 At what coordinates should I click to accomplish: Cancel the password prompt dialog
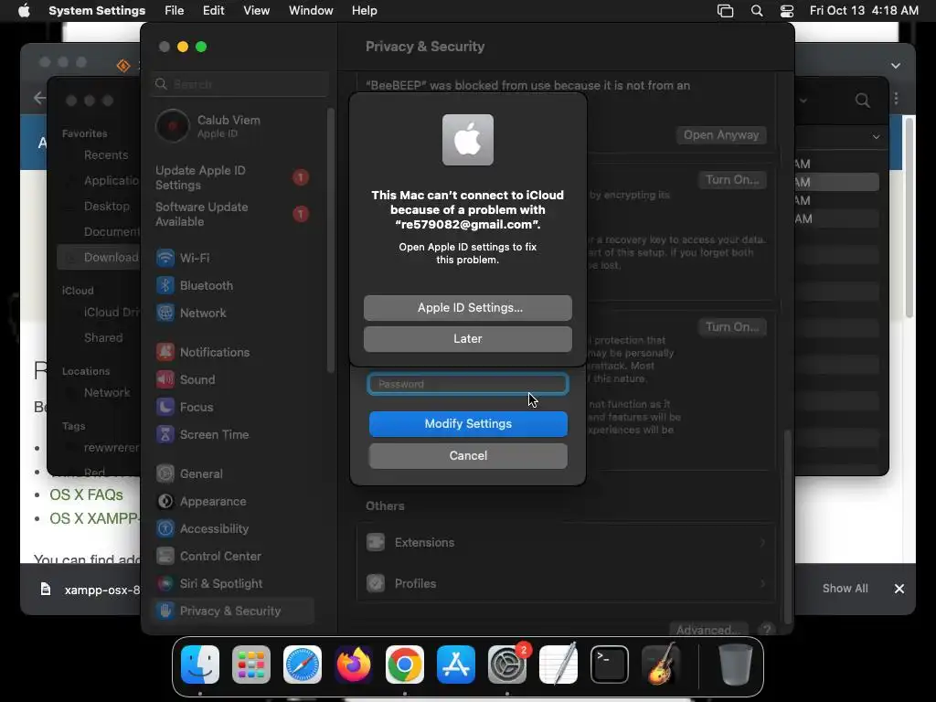point(468,455)
